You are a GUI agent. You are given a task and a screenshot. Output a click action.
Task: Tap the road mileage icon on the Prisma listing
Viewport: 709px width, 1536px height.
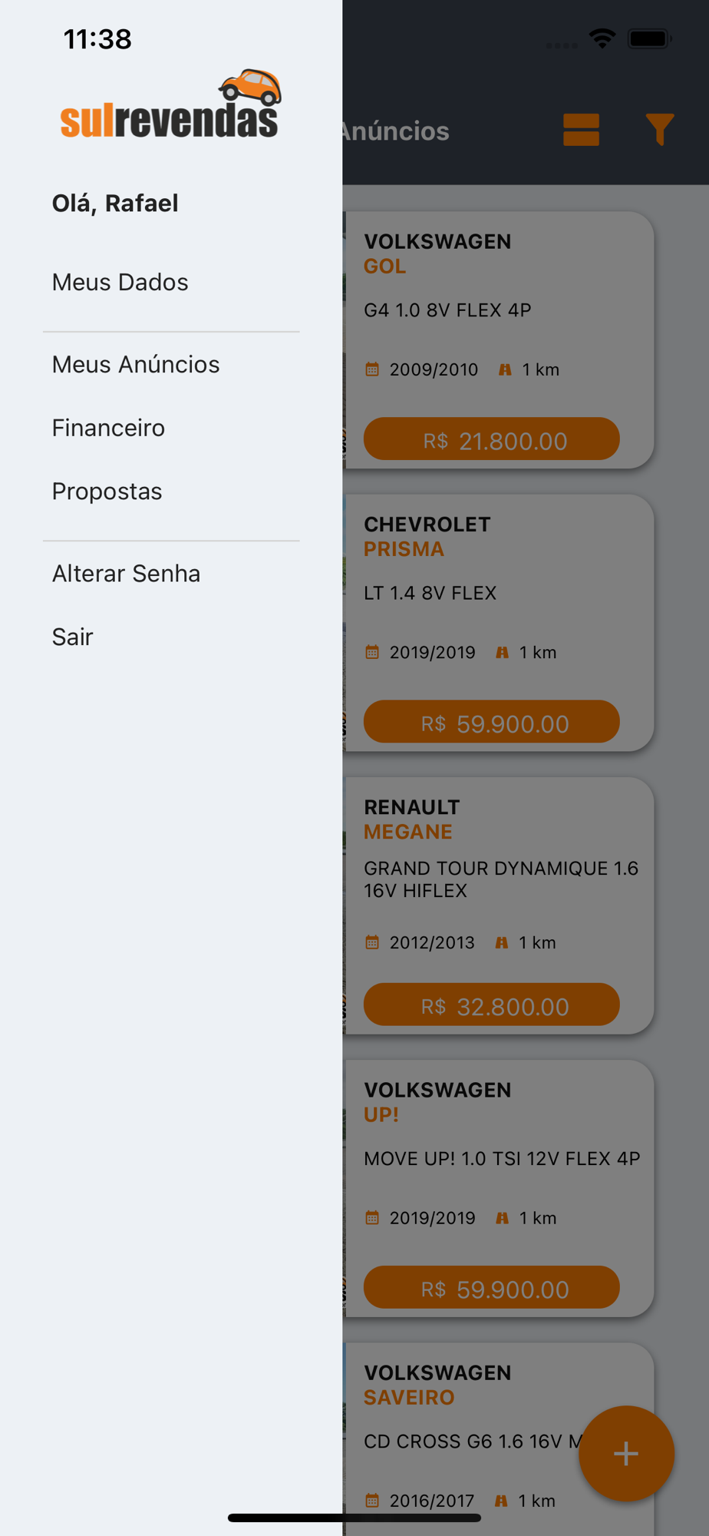[503, 653]
